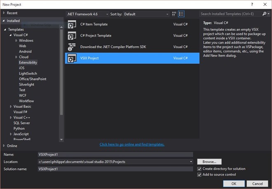This screenshot has height=189, width=272.
Task: Select C# Item Template row text
Action: click(94, 24)
